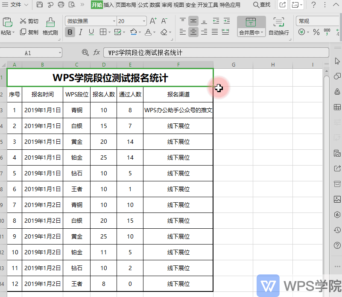The height and width of the screenshot is (297, 342).
Task: Switch to the 公式 (Formulas) tab
Action: [143, 5]
